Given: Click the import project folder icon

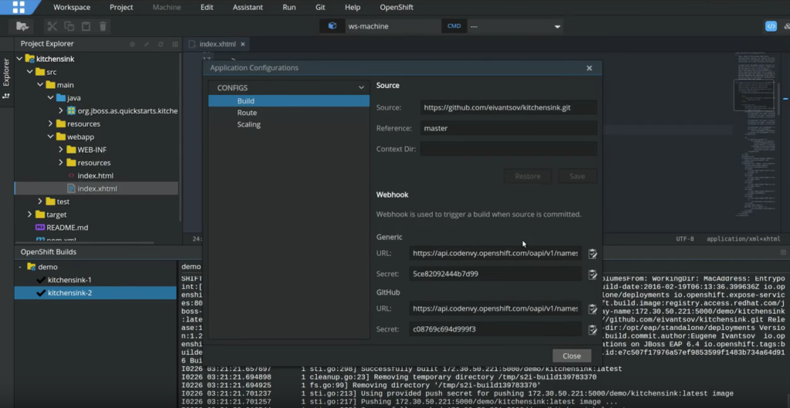Looking at the screenshot, I should tap(23, 26).
